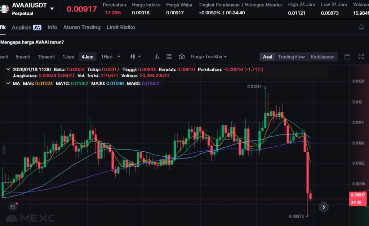Expand chart to fullscreen
Screen dimensions: 369x226
361,57
